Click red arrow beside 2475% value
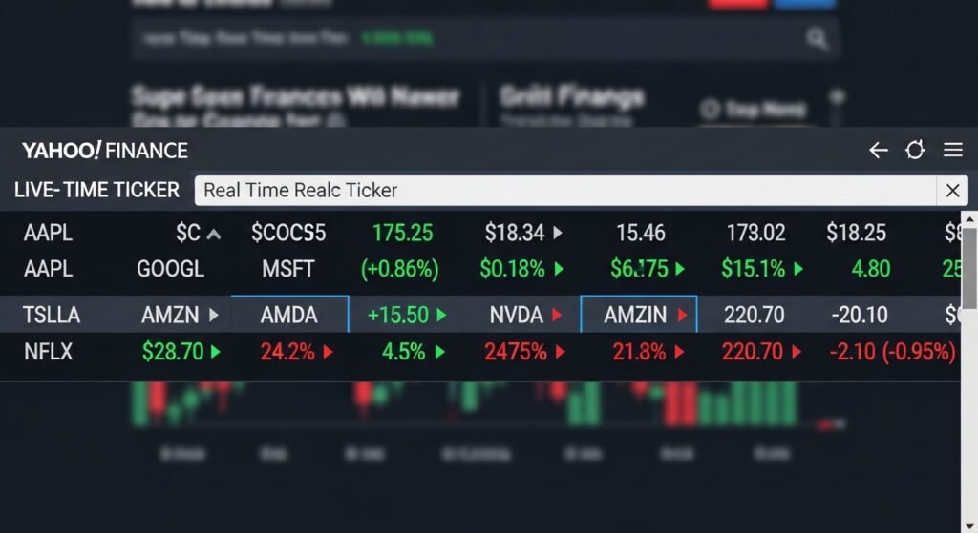This screenshot has height=533, width=978. [x=556, y=353]
